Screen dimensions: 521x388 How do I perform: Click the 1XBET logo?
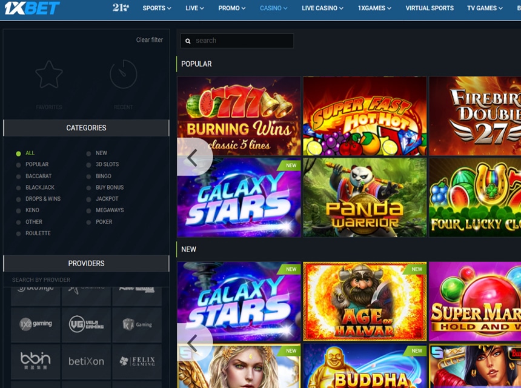pos(33,8)
